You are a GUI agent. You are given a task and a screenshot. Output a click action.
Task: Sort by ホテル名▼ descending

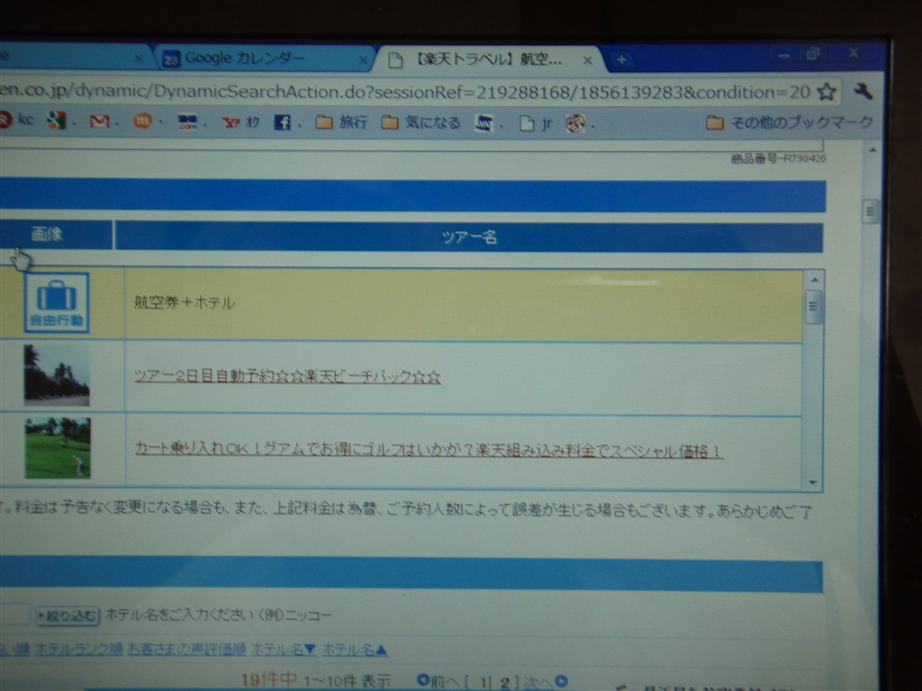(x=284, y=650)
